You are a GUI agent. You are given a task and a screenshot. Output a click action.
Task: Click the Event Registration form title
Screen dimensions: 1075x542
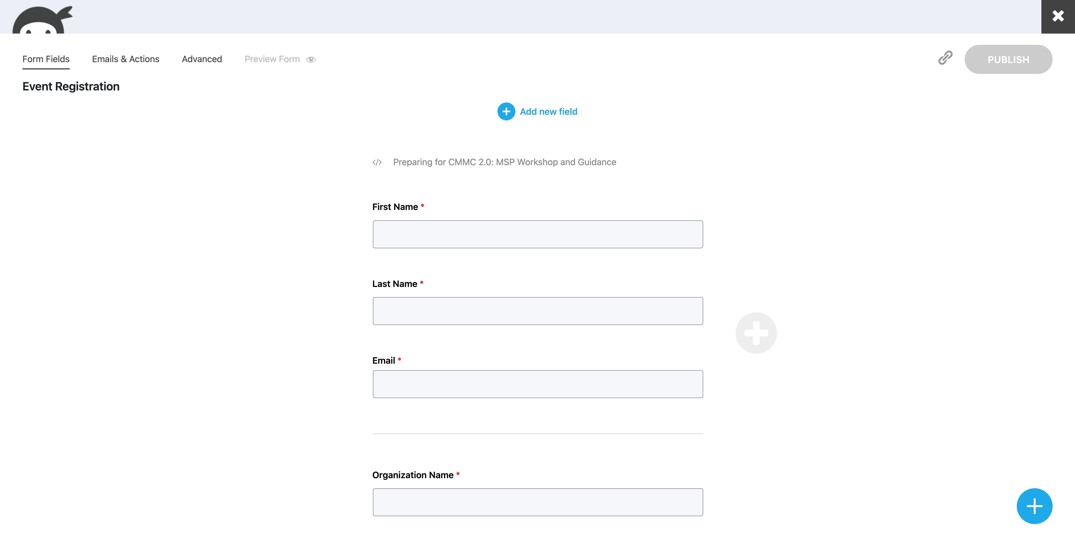point(71,87)
